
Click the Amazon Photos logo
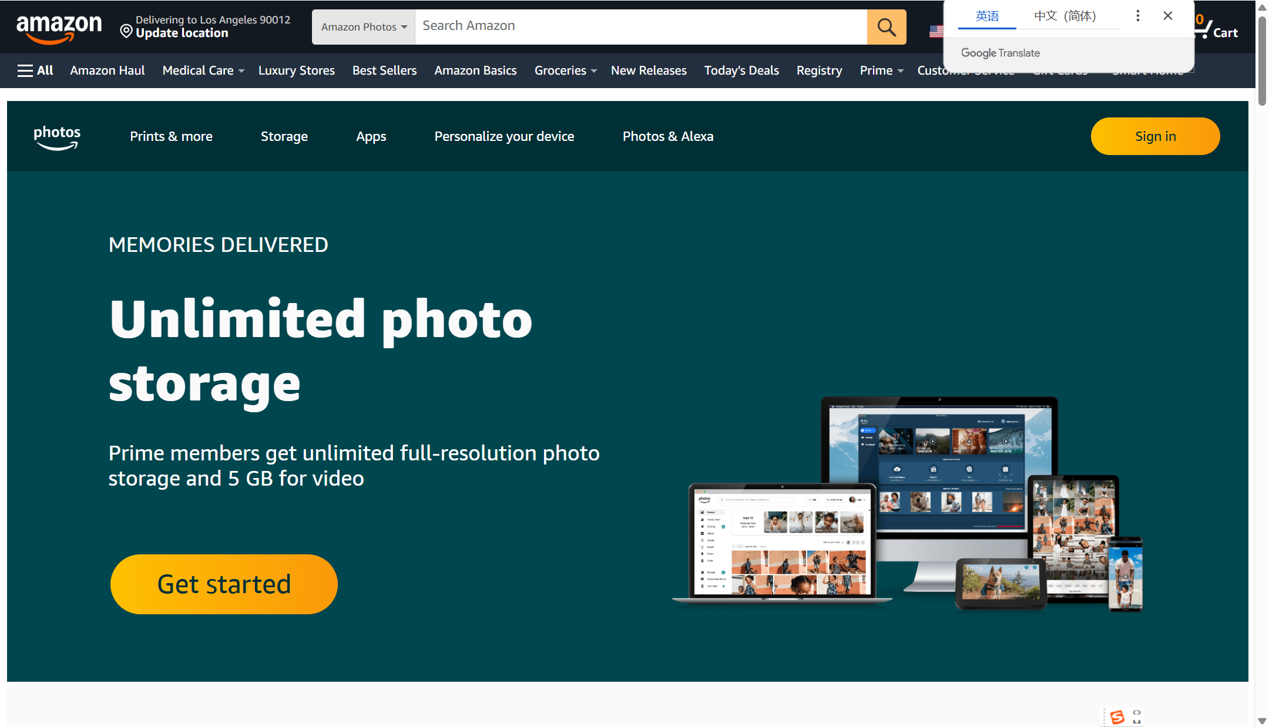pyautogui.click(x=57, y=137)
